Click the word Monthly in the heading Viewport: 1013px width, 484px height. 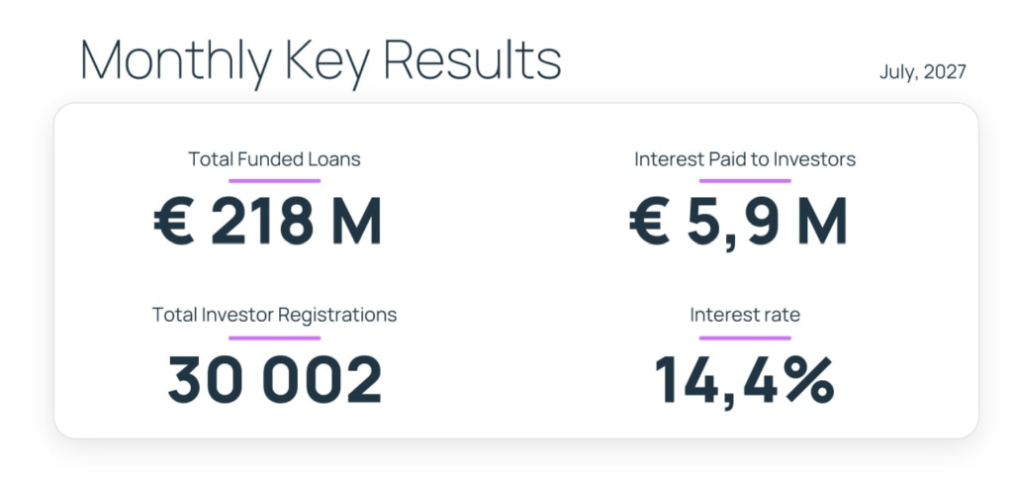click(x=177, y=62)
